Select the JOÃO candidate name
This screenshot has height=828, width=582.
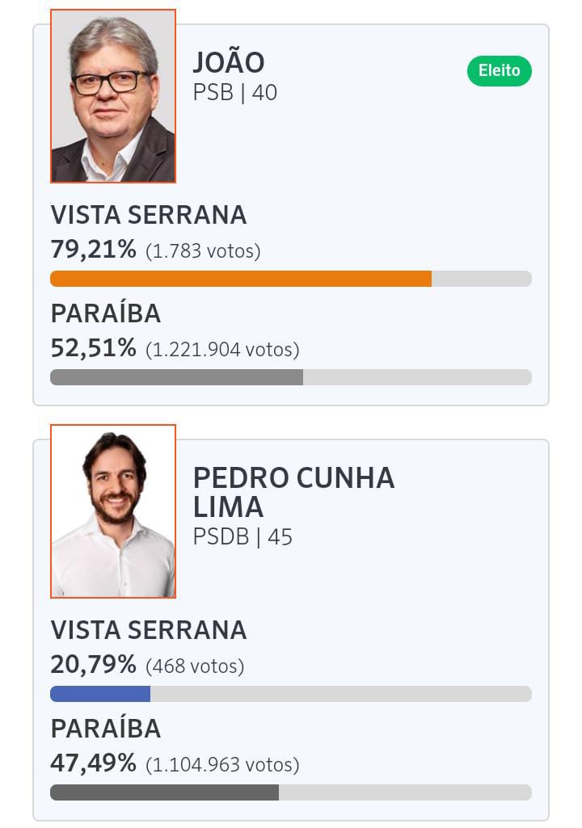pos(229,61)
